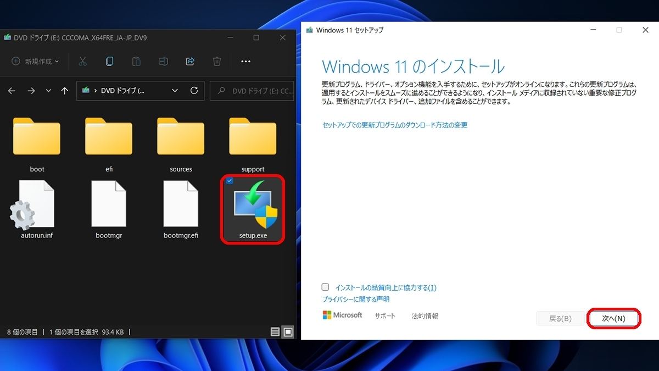Open the boot folder
The width and height of the screenshot is (659, 371).
click(x=37, y=143)
